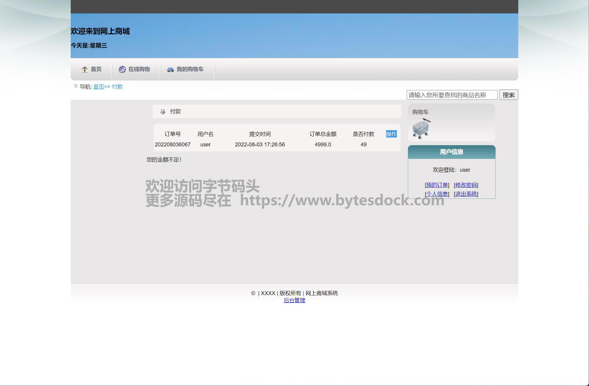
Task: Open the 在线购物 menu item
Action: pos(139,69)
